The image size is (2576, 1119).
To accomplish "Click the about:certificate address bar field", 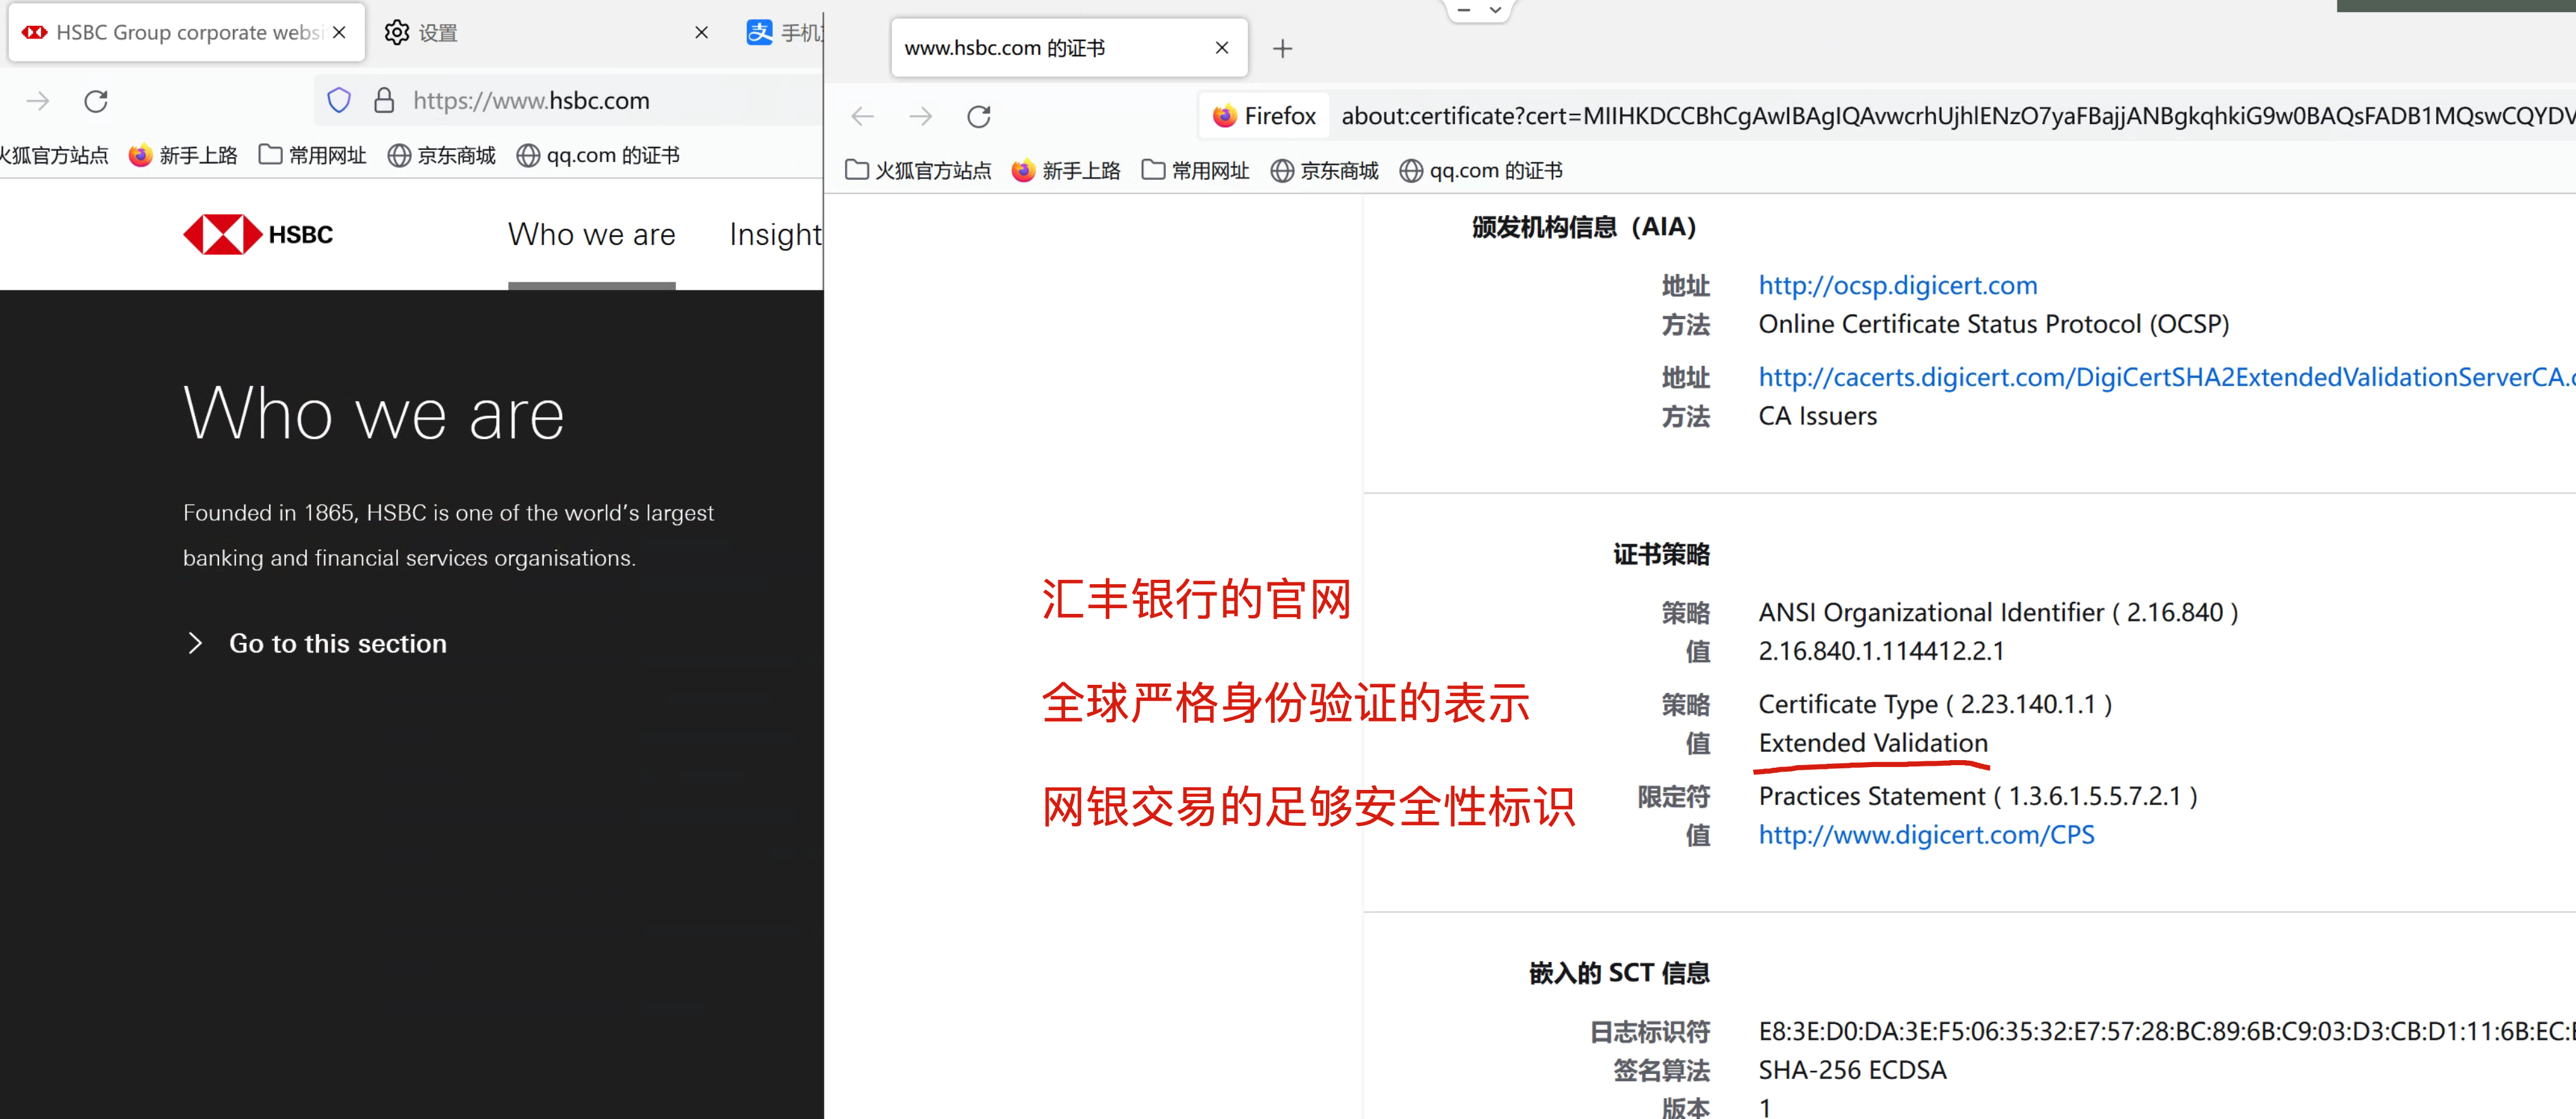I will pos(1950,116).
